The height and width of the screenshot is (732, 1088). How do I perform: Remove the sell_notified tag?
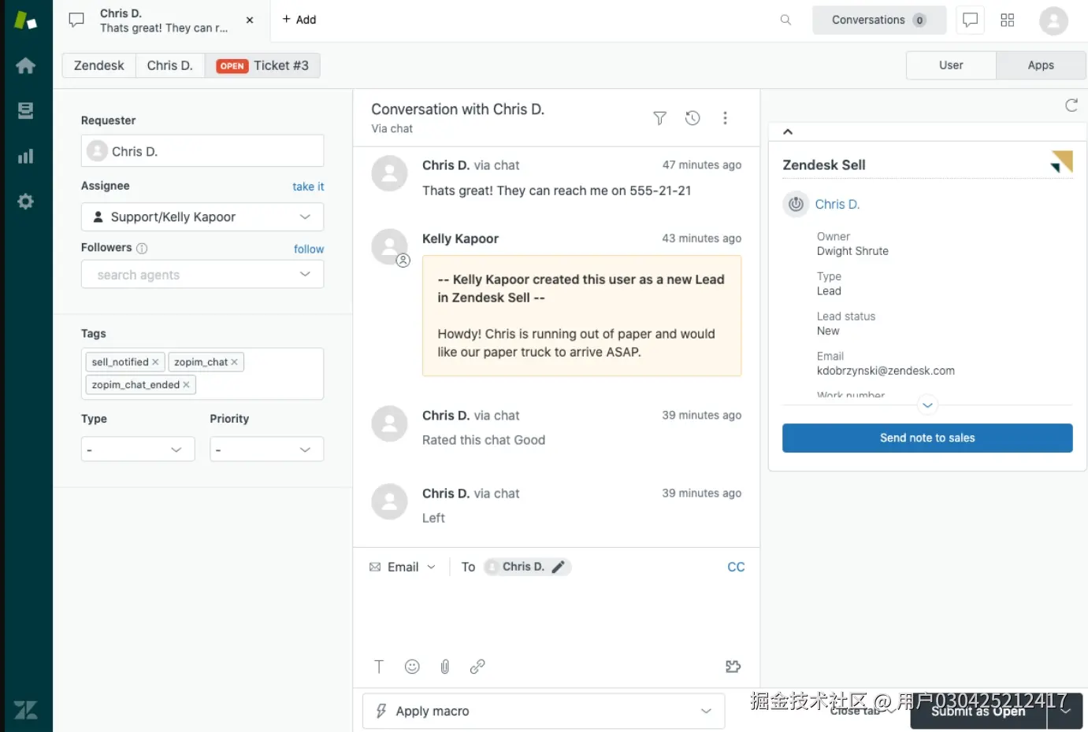point(155,362)
